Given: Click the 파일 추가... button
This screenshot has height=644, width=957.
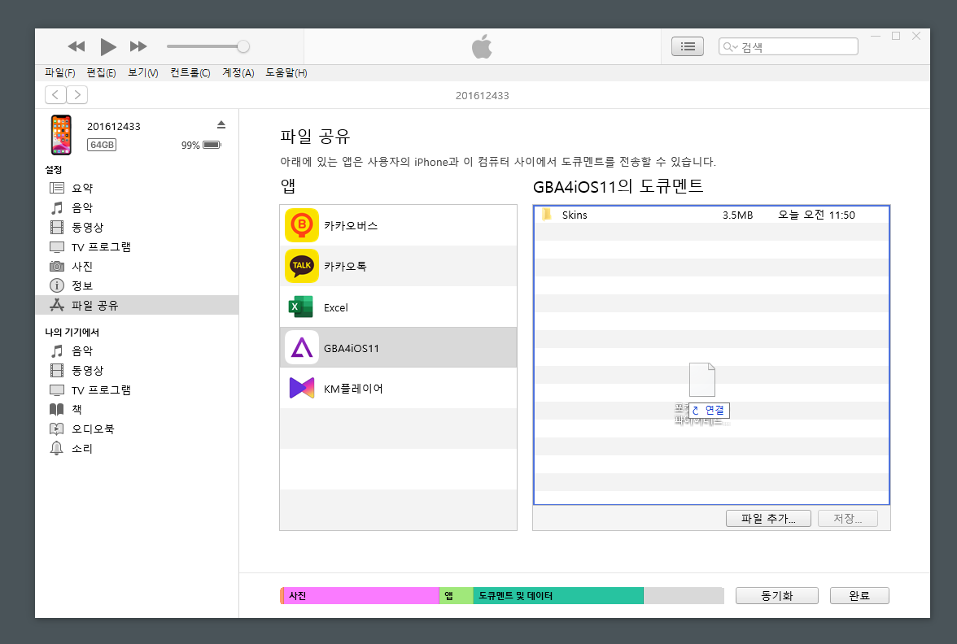Looking at the screenshot, I should [x=768, y=519].
